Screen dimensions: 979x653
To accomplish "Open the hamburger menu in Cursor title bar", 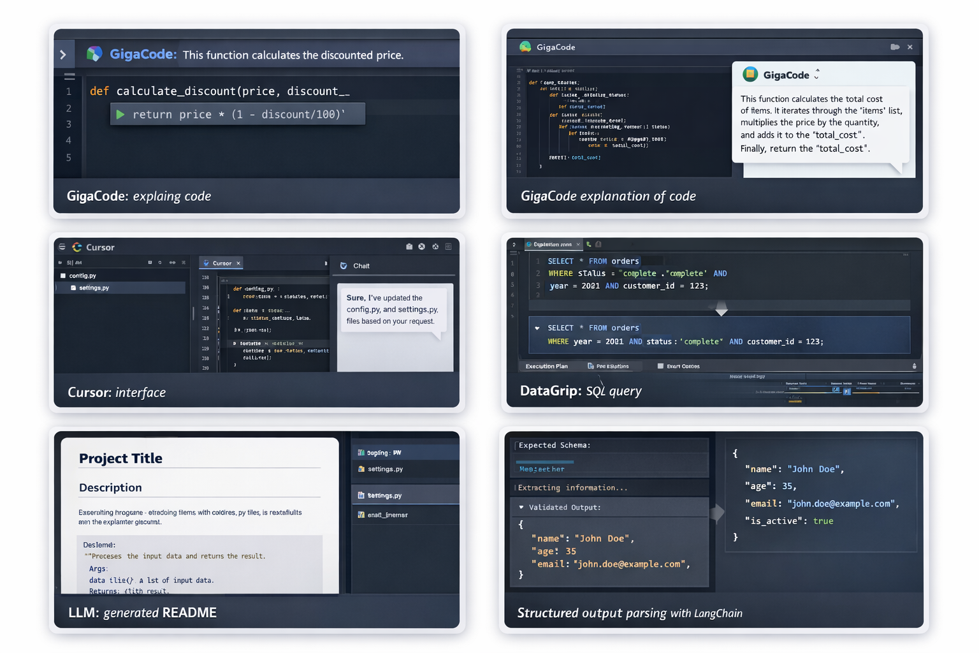I will 62,247.
